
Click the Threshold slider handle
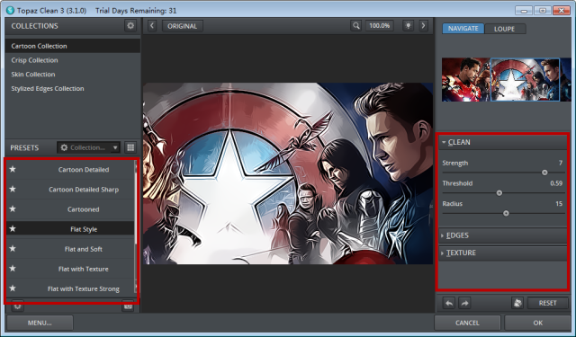[499, 193]
